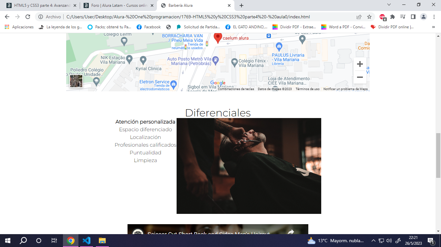Image resolution: width=441 pixels, height=247 pixels.
Task: Select the Atención personalizada item
Action: click(x=145, y=122)
